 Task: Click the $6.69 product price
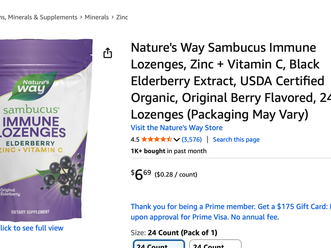coord(141,175)
